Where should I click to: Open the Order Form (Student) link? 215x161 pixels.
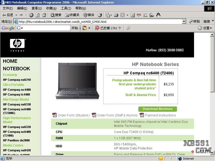point(73,115)
